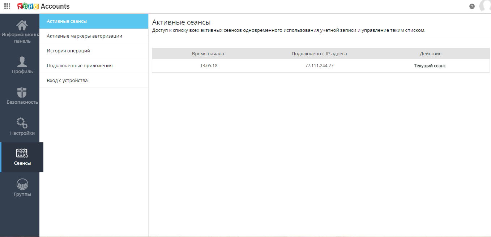Click the dashboard home icon
Screen dimensions: 491x237
point(22,25)
